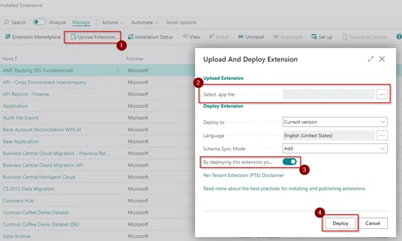This screenshot has width=402, height=241.
Task: Close the Upload And Deploy Extension dialog
Action: (x=382, y=59)
